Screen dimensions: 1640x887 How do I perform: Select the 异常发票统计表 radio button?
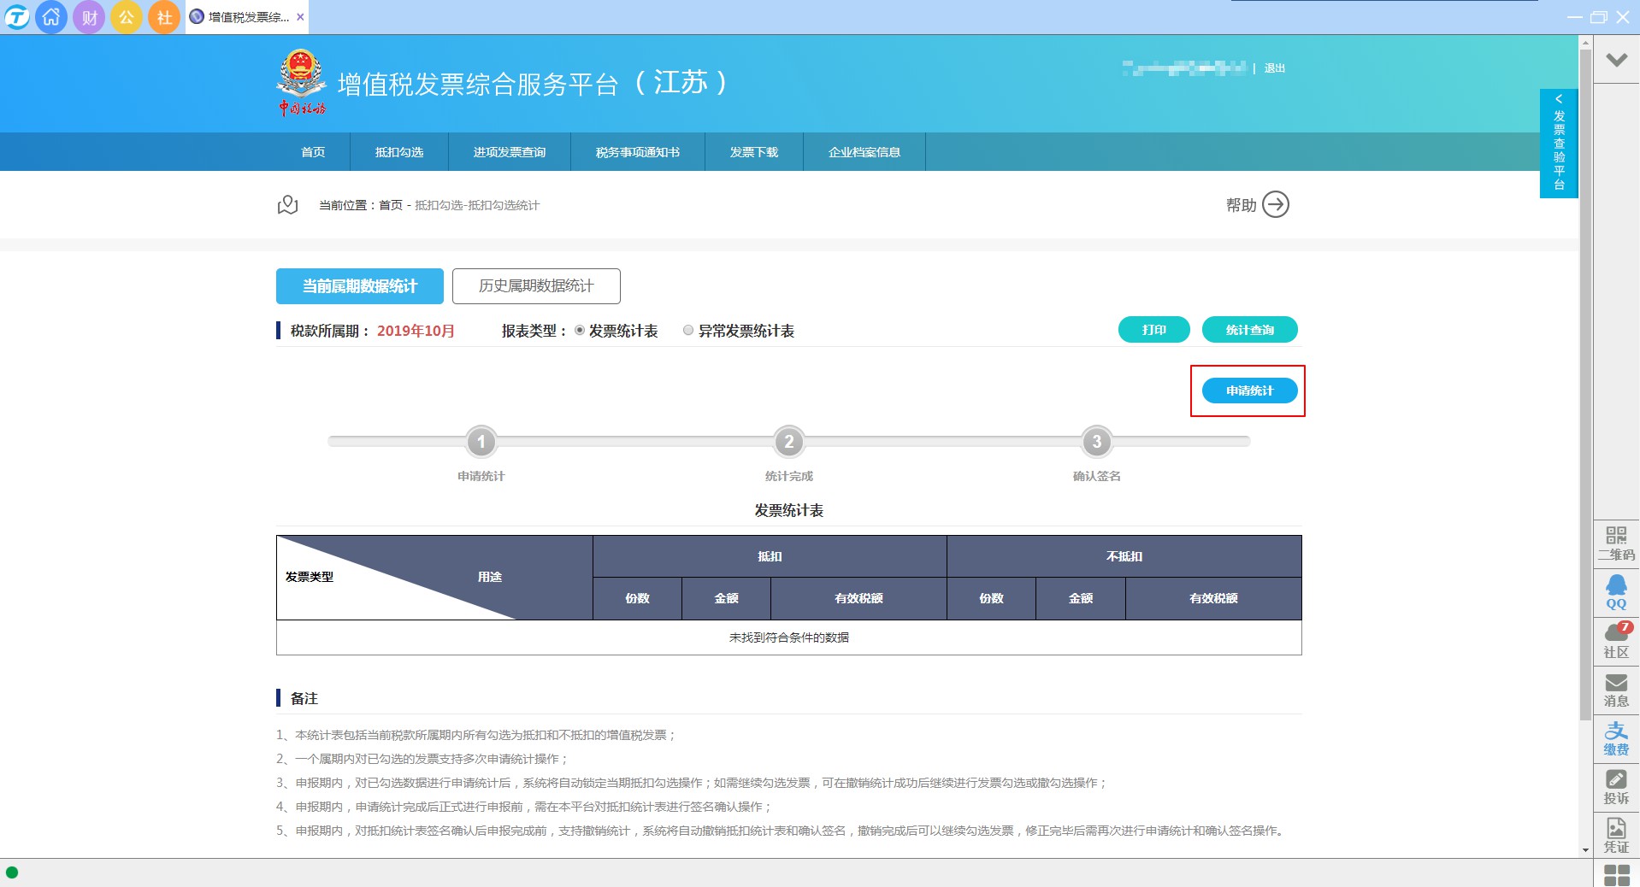(x=688, y=331)
